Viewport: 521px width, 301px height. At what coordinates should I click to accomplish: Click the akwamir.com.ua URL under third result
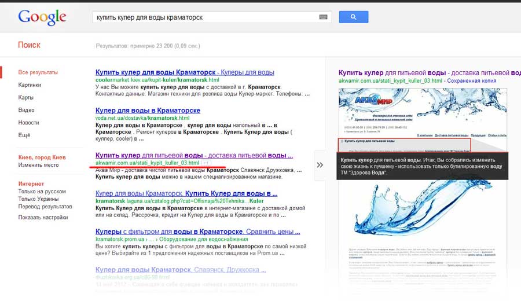click(x=147, y=163)
